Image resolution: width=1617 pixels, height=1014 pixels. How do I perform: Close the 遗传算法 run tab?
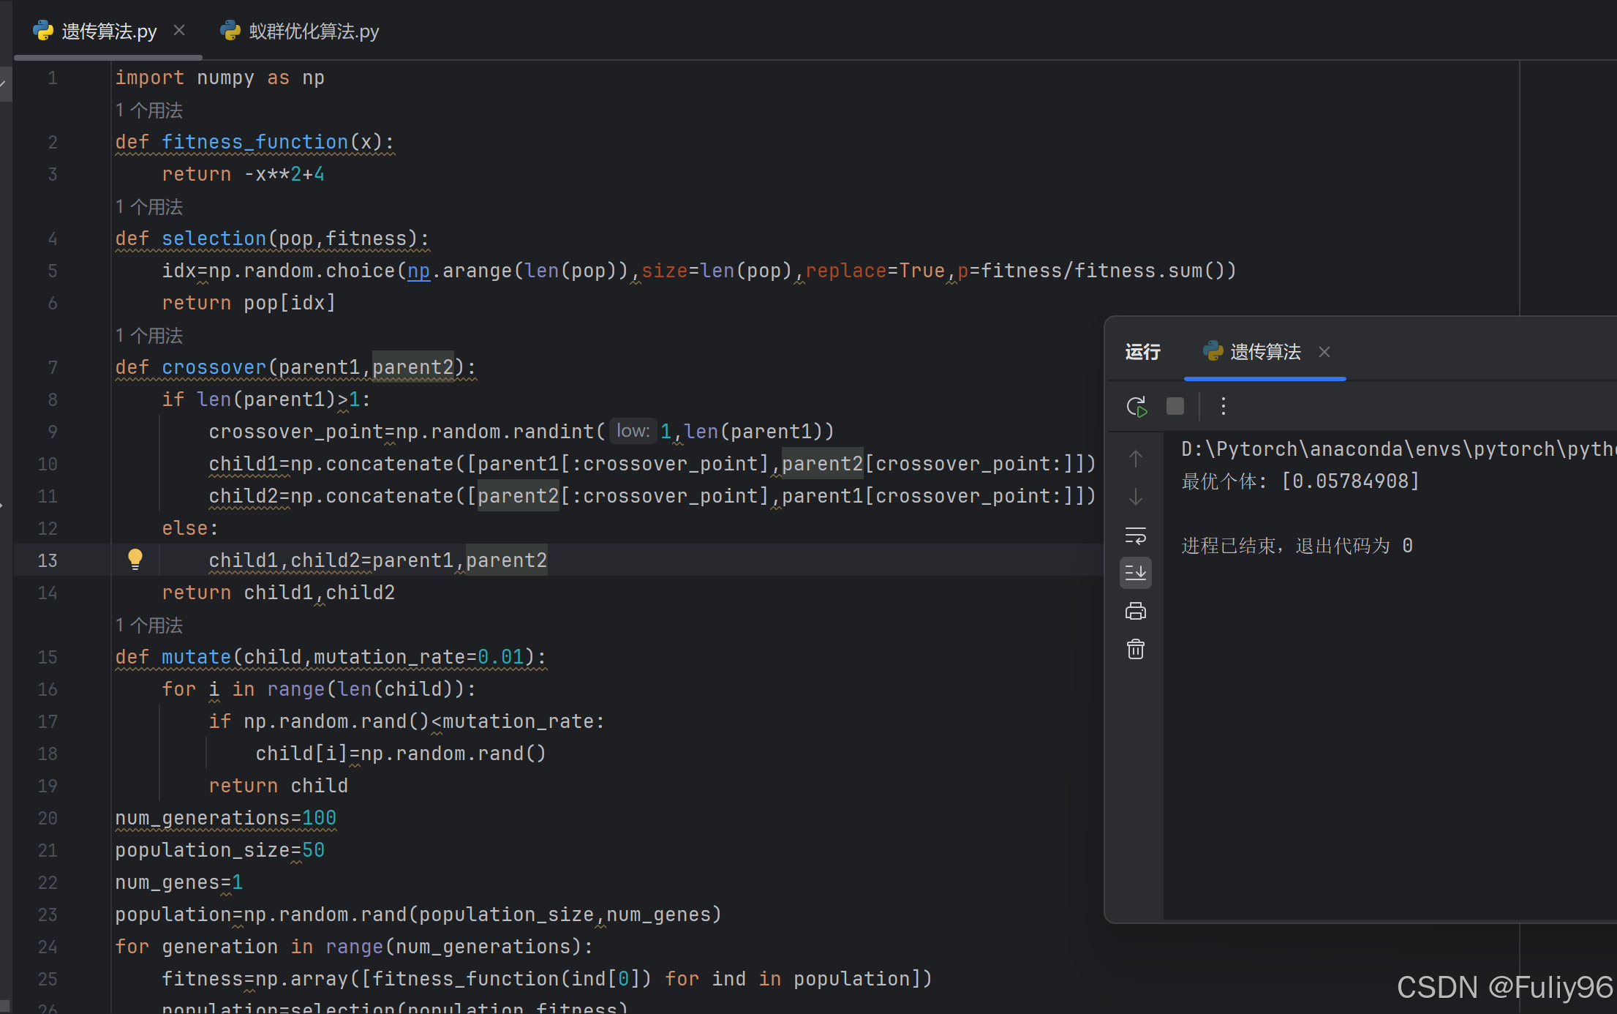[1324, 352]
